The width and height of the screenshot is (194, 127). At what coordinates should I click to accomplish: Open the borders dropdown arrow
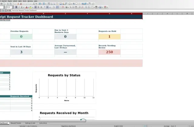(94, 7)
